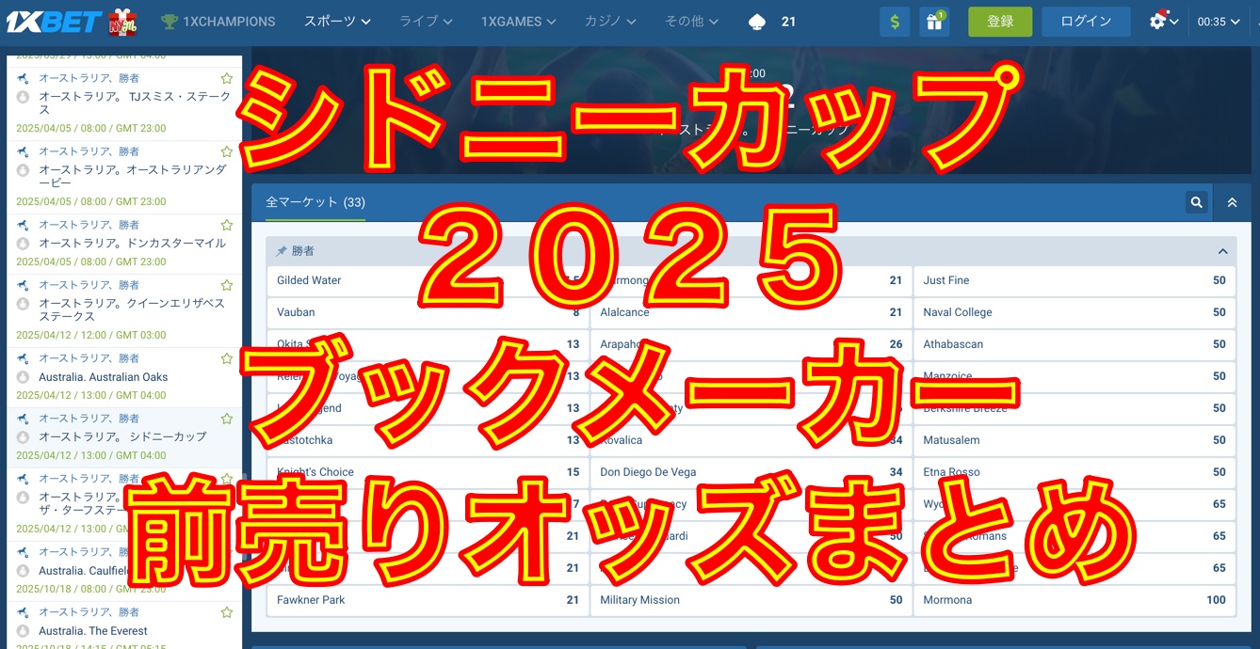Favorite the TJスミス・ステークス event star
The image size is (1260, 649).
point(226,78)
